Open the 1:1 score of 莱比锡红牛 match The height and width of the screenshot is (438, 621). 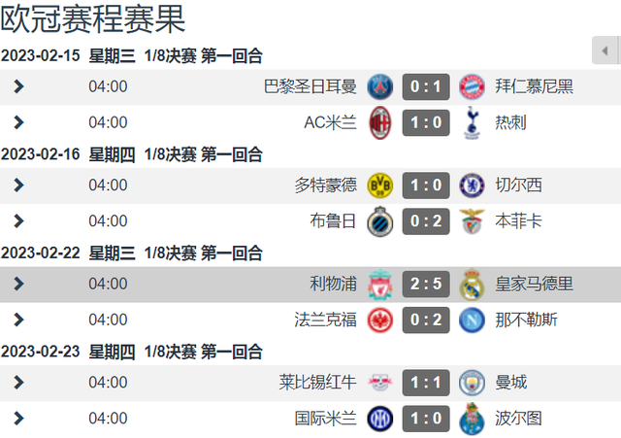click(x=426, y=383)
